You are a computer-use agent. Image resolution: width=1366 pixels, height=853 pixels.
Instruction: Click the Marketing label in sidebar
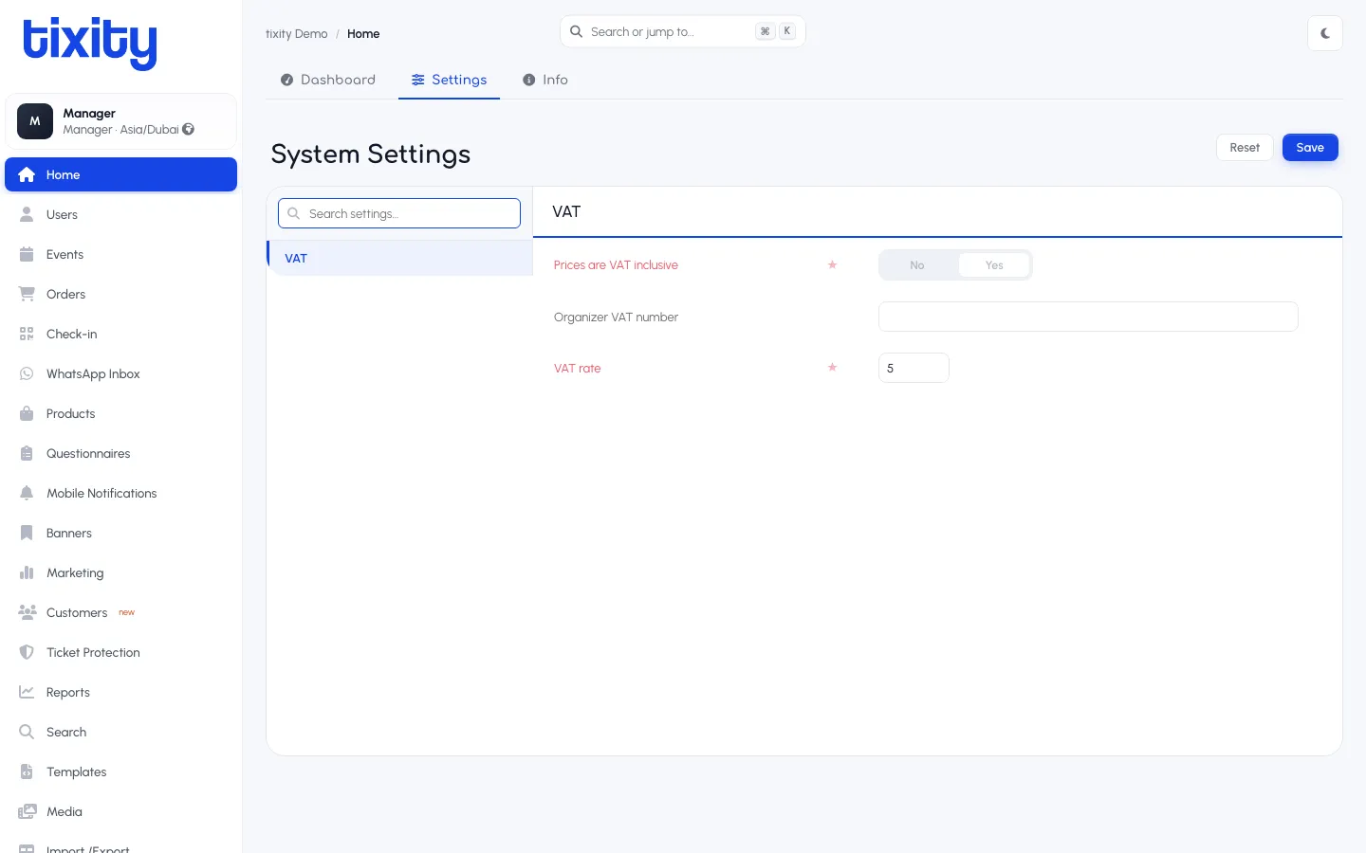75,572
